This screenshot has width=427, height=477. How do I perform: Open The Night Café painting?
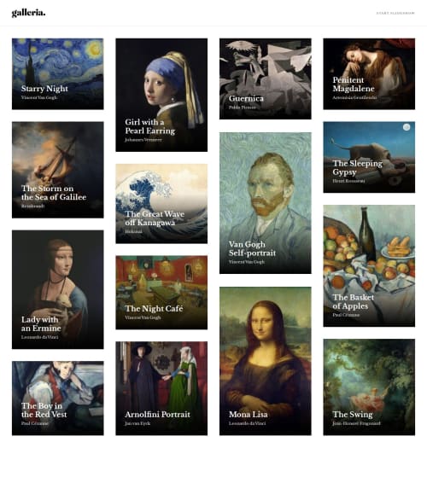tap(161, 293)
